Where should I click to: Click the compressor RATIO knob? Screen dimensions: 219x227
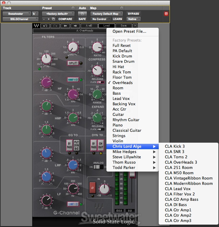(x=97, y=47)
